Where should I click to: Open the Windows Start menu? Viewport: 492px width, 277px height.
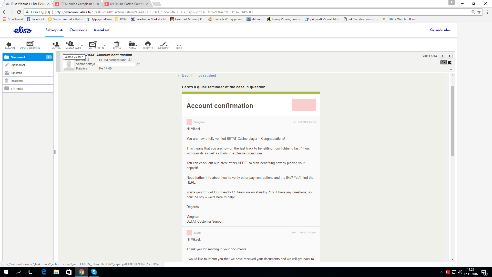click(6, 272)
